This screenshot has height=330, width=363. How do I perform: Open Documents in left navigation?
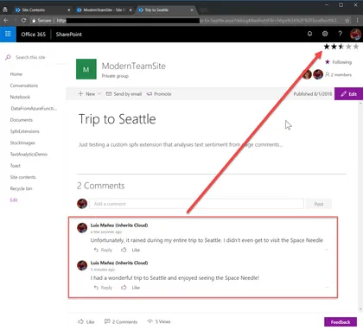[22, 120]
